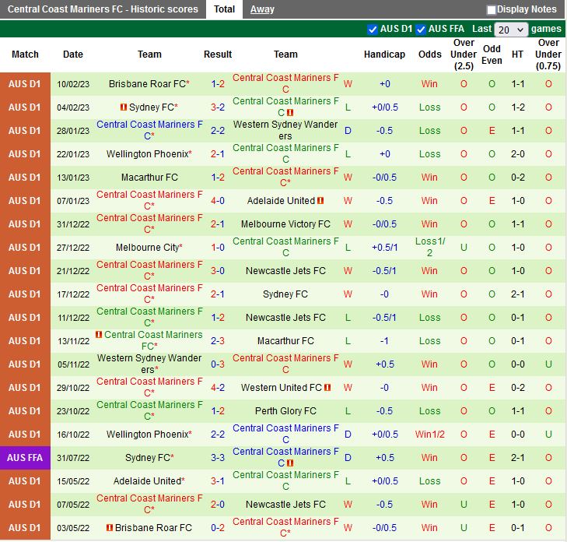
Task: Uncheck the AUS D1 league filter
Action: tap(372, 30)
